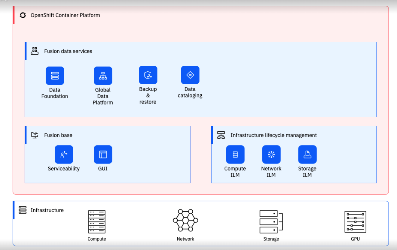Click the Data Foundation label text
Viewport: 397px width, 250px height.
[55, 93]
